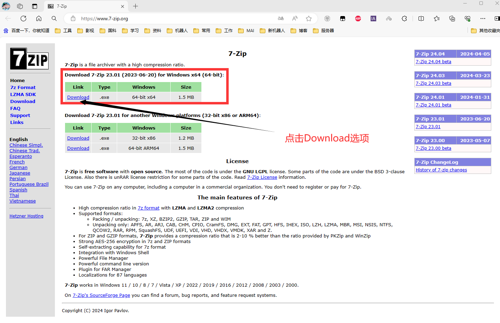Open the collections icon
500x323 pixels.
tap(452, 19)
